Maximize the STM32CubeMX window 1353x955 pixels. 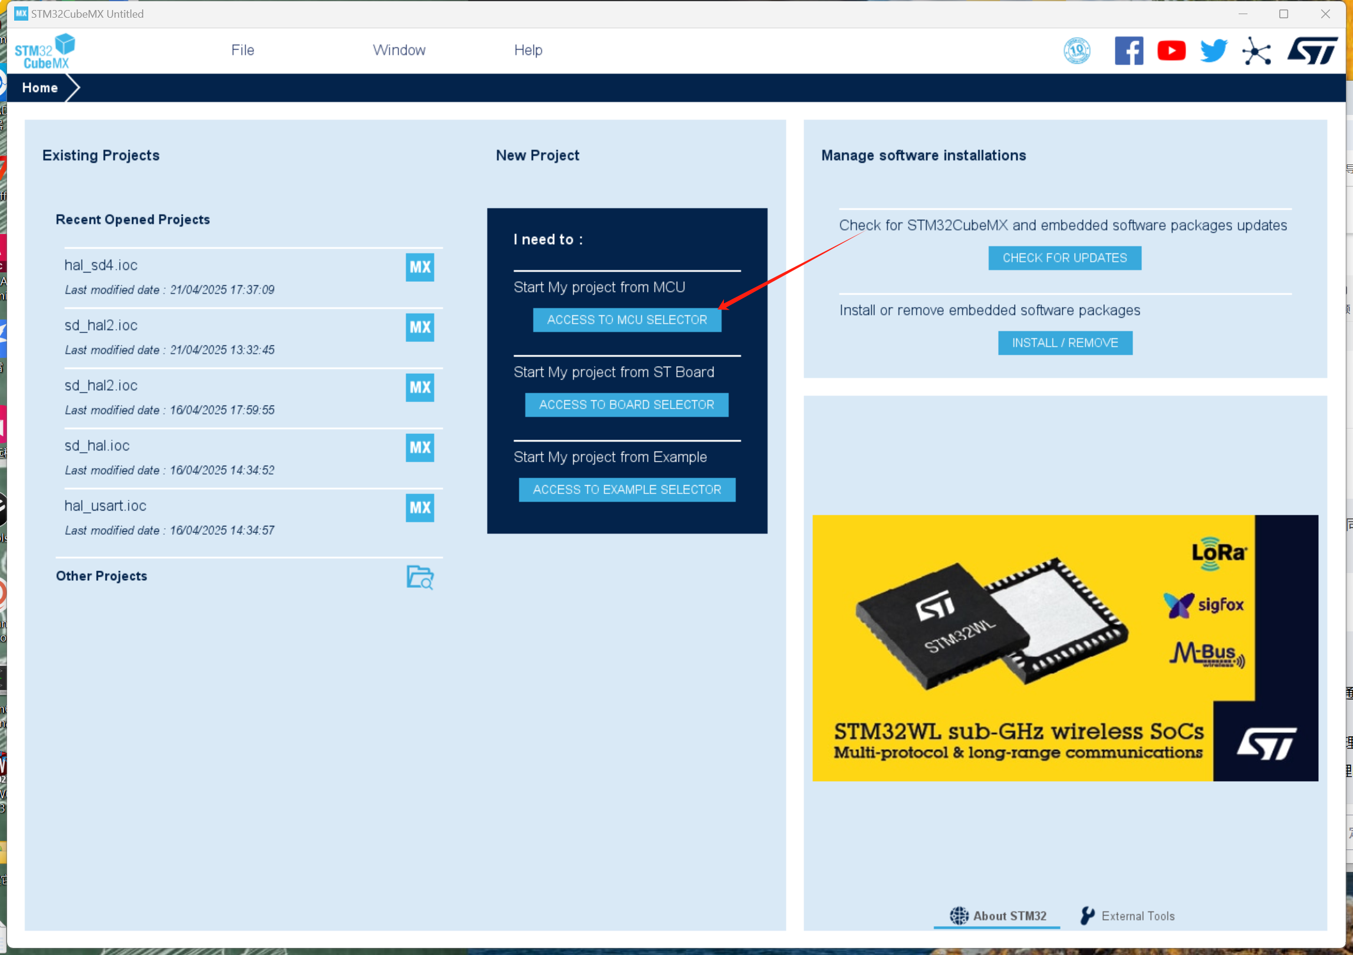[1283, 14]
